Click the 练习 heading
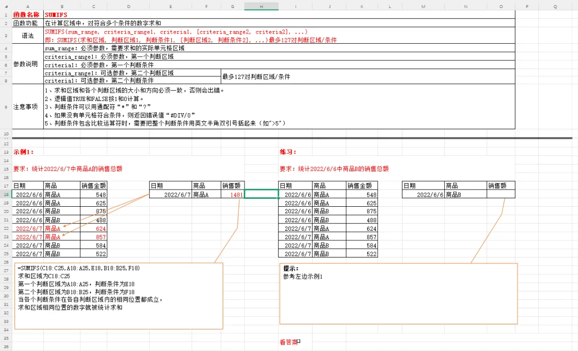Screen dimensions: 578x351 [288, 152]
